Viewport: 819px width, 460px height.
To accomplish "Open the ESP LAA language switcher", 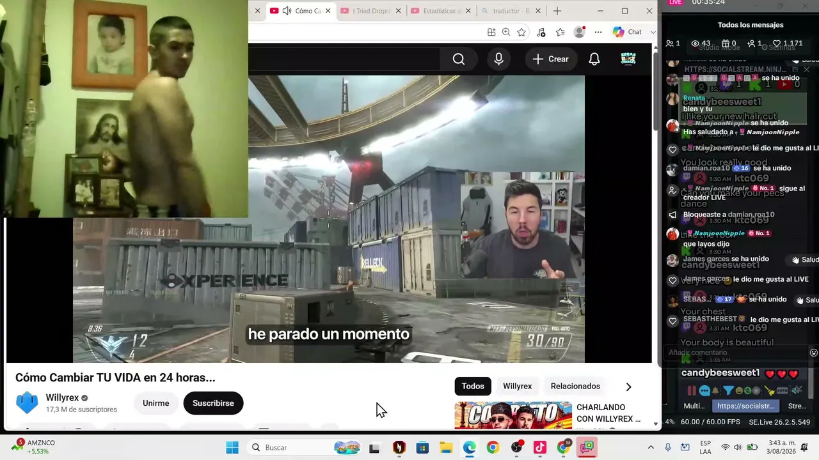I will click(x=705, y=447).
